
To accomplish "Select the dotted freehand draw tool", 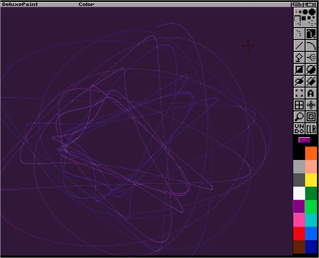I will (x=299, y=34).
